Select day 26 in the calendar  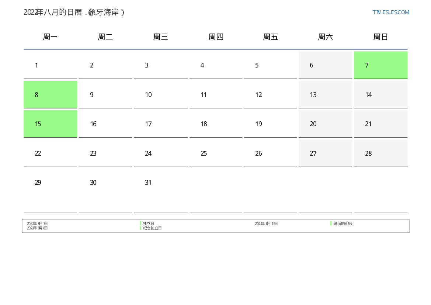click(x=271, y=153)
